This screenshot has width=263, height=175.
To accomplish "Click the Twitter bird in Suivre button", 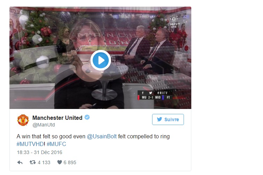I will coord(159,119).
